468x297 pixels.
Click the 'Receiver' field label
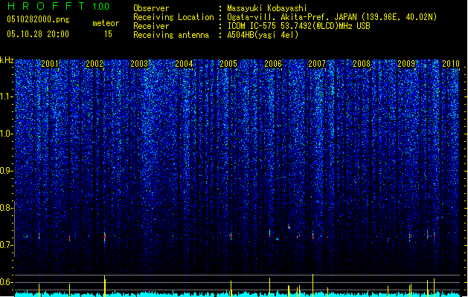coord(151,26)
